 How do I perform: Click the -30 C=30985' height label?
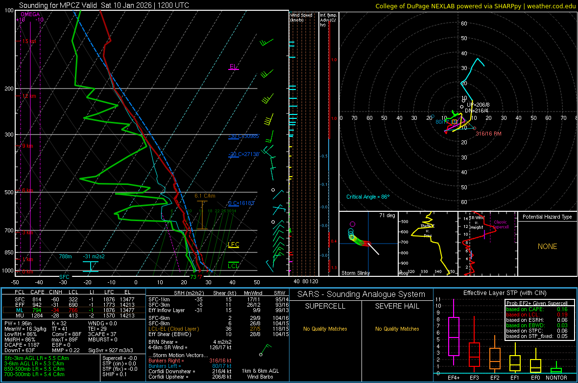243,136
